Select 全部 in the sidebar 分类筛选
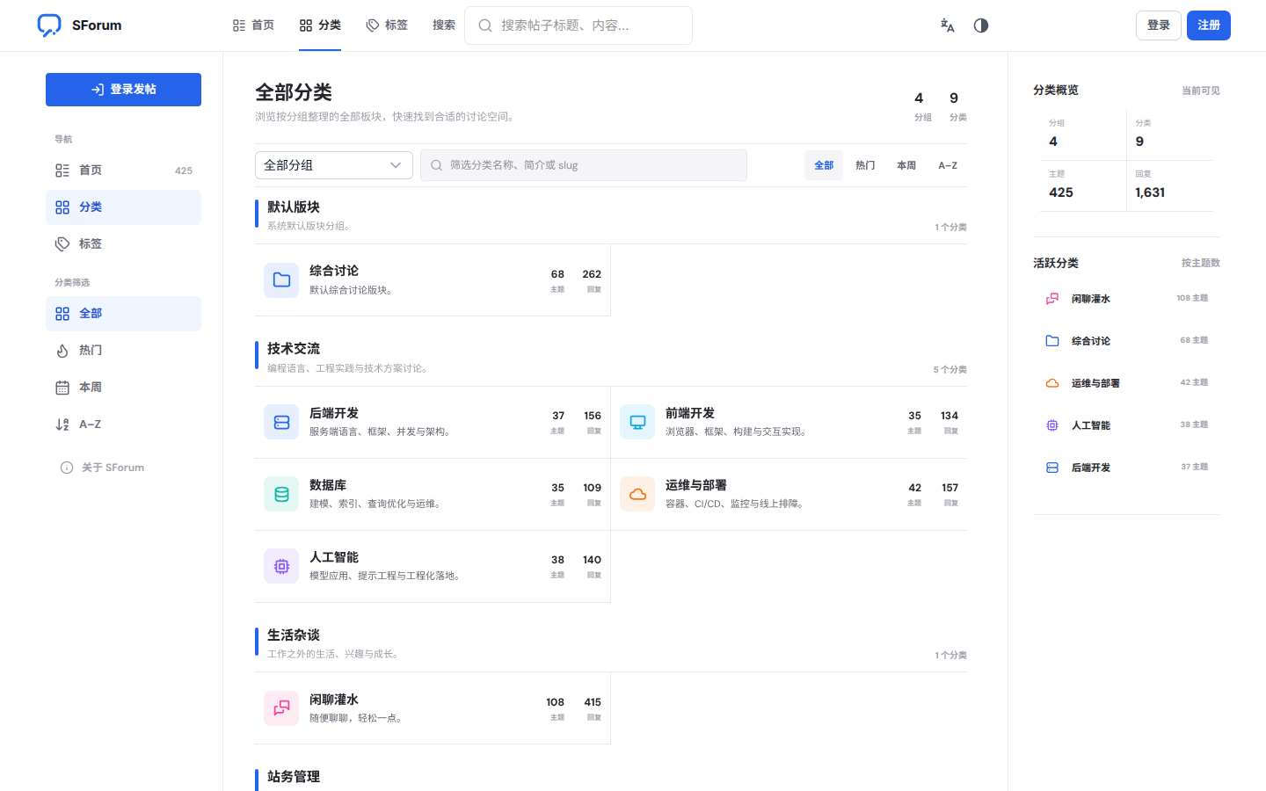The width and height of the screenshot is (1266, 791). [123, 314]
